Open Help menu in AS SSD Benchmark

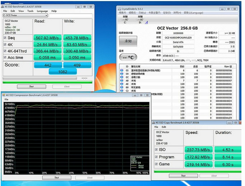coord(54,11)
